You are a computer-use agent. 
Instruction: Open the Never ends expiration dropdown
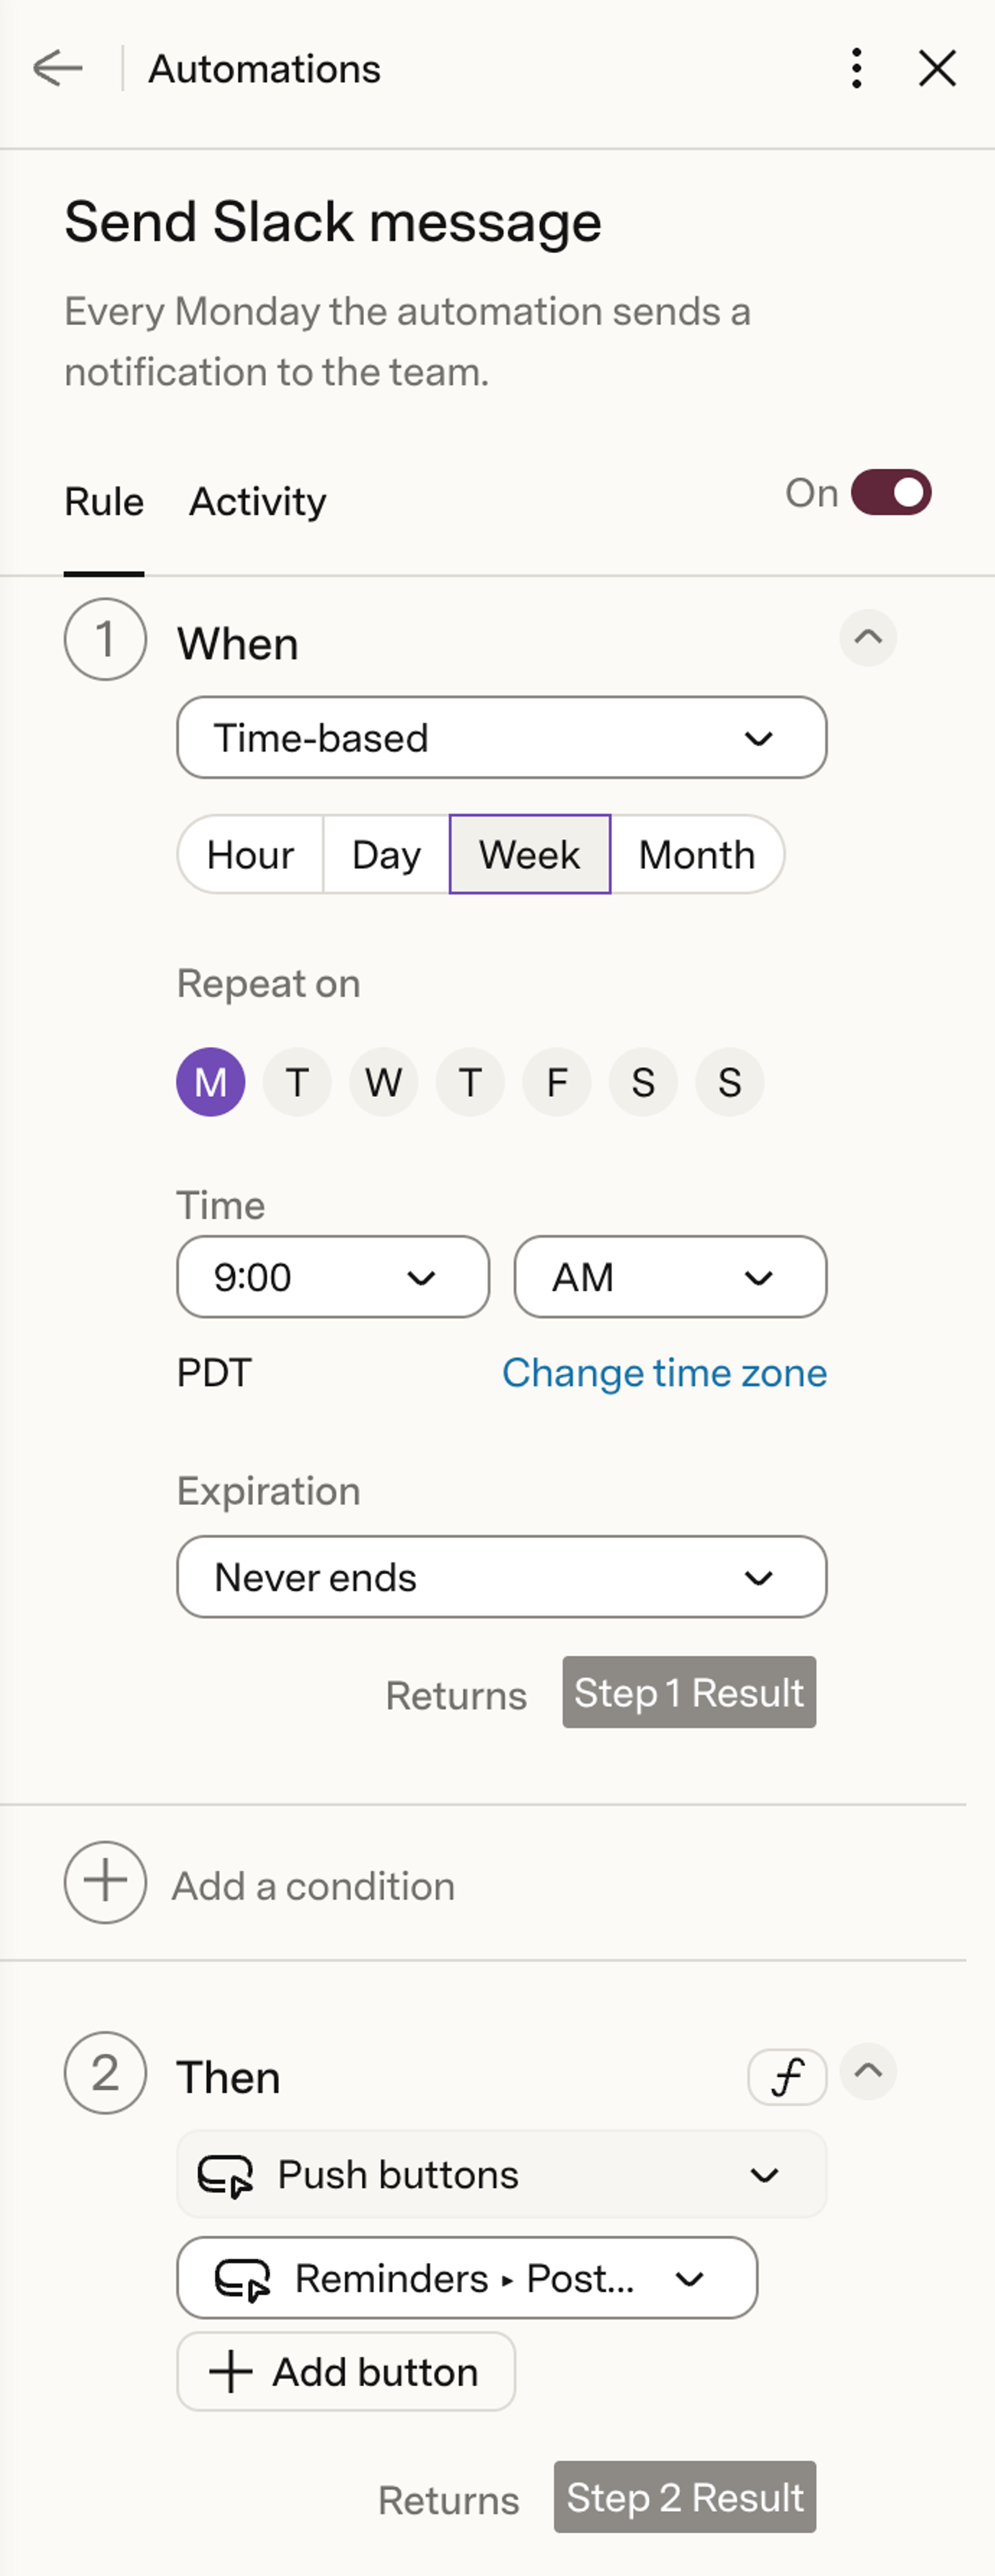click(x=501, y=1577)
